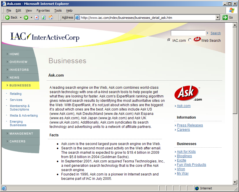
Task: Stop page loading with red X icon
Action: 37,17
